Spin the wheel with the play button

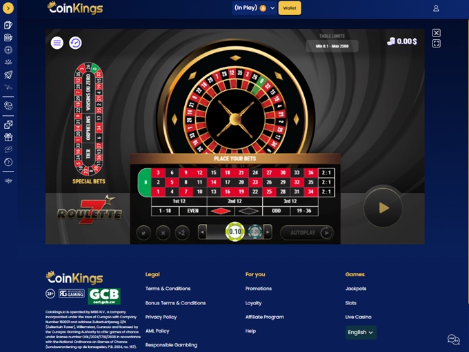pos(383,208)
